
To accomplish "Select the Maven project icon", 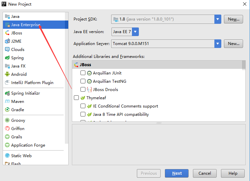I will pyautogui.click(x=7, y=102).
